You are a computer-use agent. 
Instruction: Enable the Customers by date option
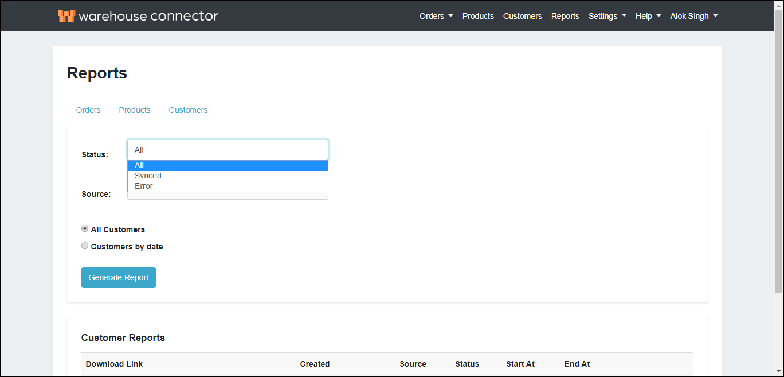[x=85, y=245]
